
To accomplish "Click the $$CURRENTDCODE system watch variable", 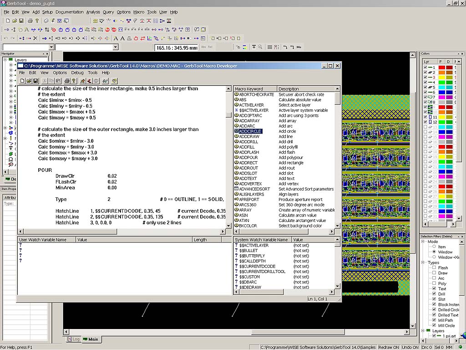I will pos(258,266).
